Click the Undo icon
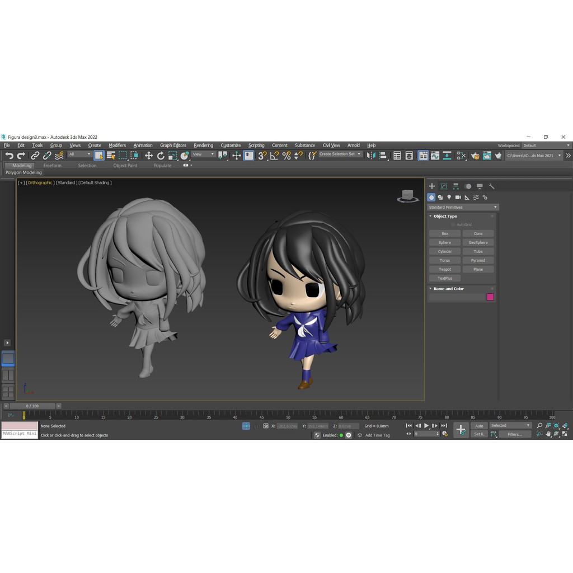This screenshot has width=573, height=573. (10, 155)
